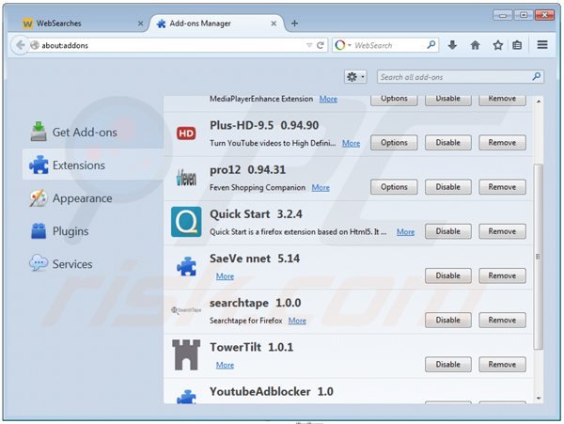The image size is (564, 424).
Task: Disable SaeVe nnet extension
Action: tap(447, 275)
